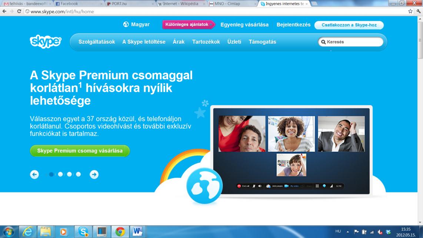Select the third carousel dot
Image resolution: width=423 pixels, height=238 pixels.
pyautogui.click(x=69, y=175)
